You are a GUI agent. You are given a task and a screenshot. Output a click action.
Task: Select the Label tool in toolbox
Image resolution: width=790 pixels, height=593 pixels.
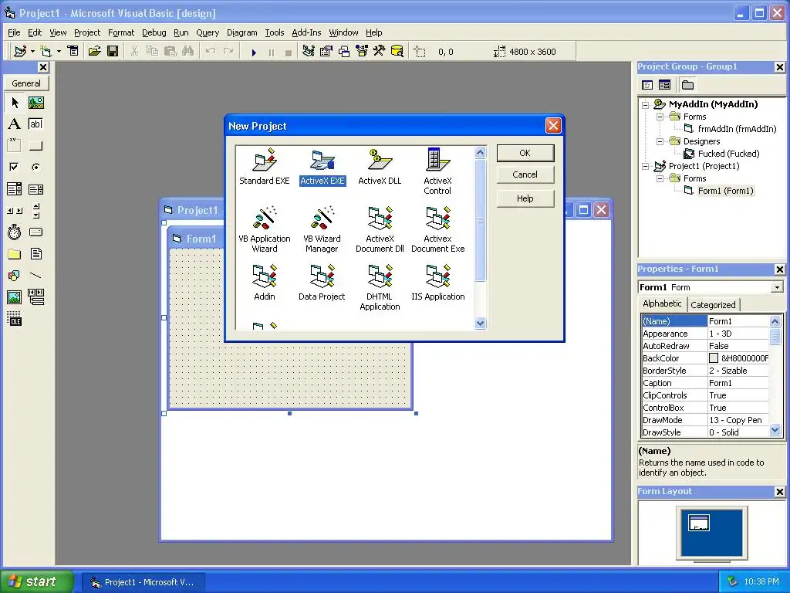15,124
